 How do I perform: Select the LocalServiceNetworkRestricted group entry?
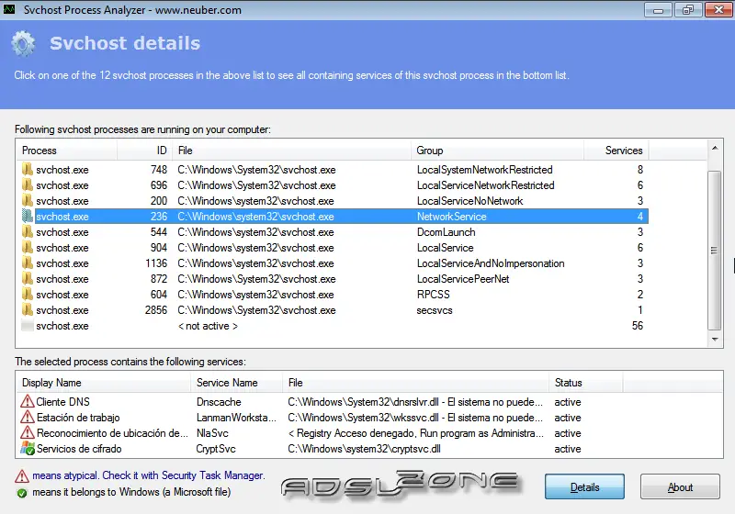point(486,184)
